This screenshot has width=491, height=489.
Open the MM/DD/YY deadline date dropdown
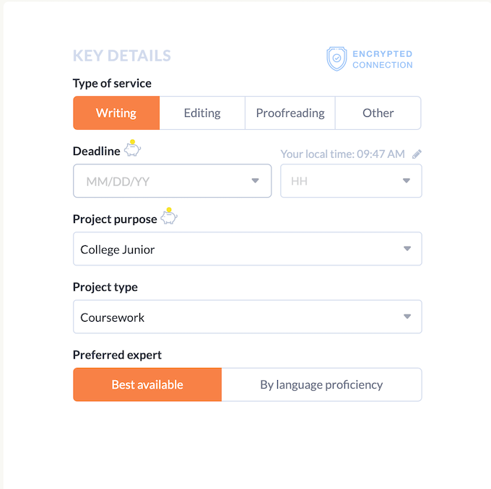coord(172,181)
